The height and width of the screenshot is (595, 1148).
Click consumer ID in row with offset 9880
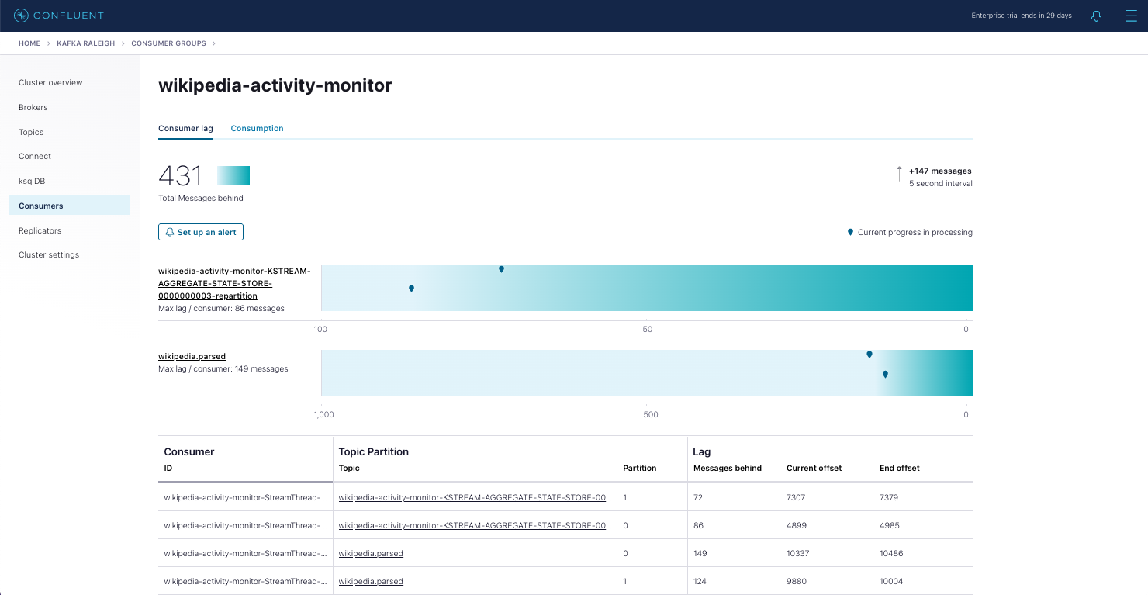point(245,581)
